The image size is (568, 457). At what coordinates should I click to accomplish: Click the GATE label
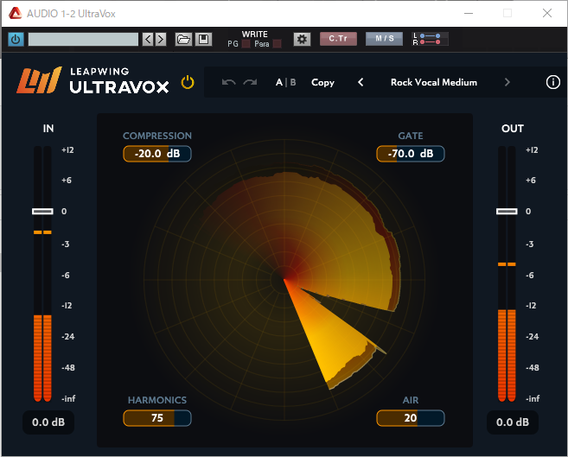pos(411,136)
